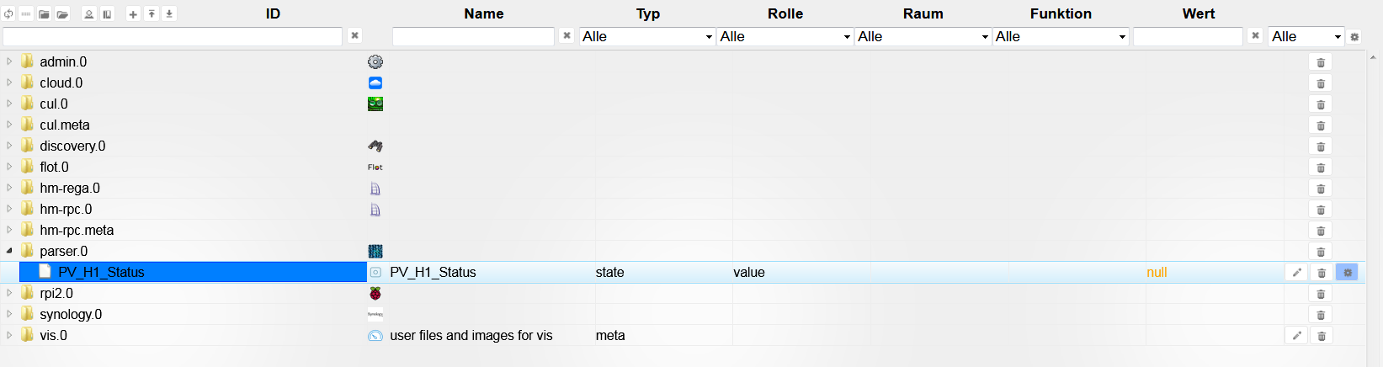This screenshot has height=367, width=1383.
Task: Expand the vis.0 tree folder
Action: click(x=9, y=335)
